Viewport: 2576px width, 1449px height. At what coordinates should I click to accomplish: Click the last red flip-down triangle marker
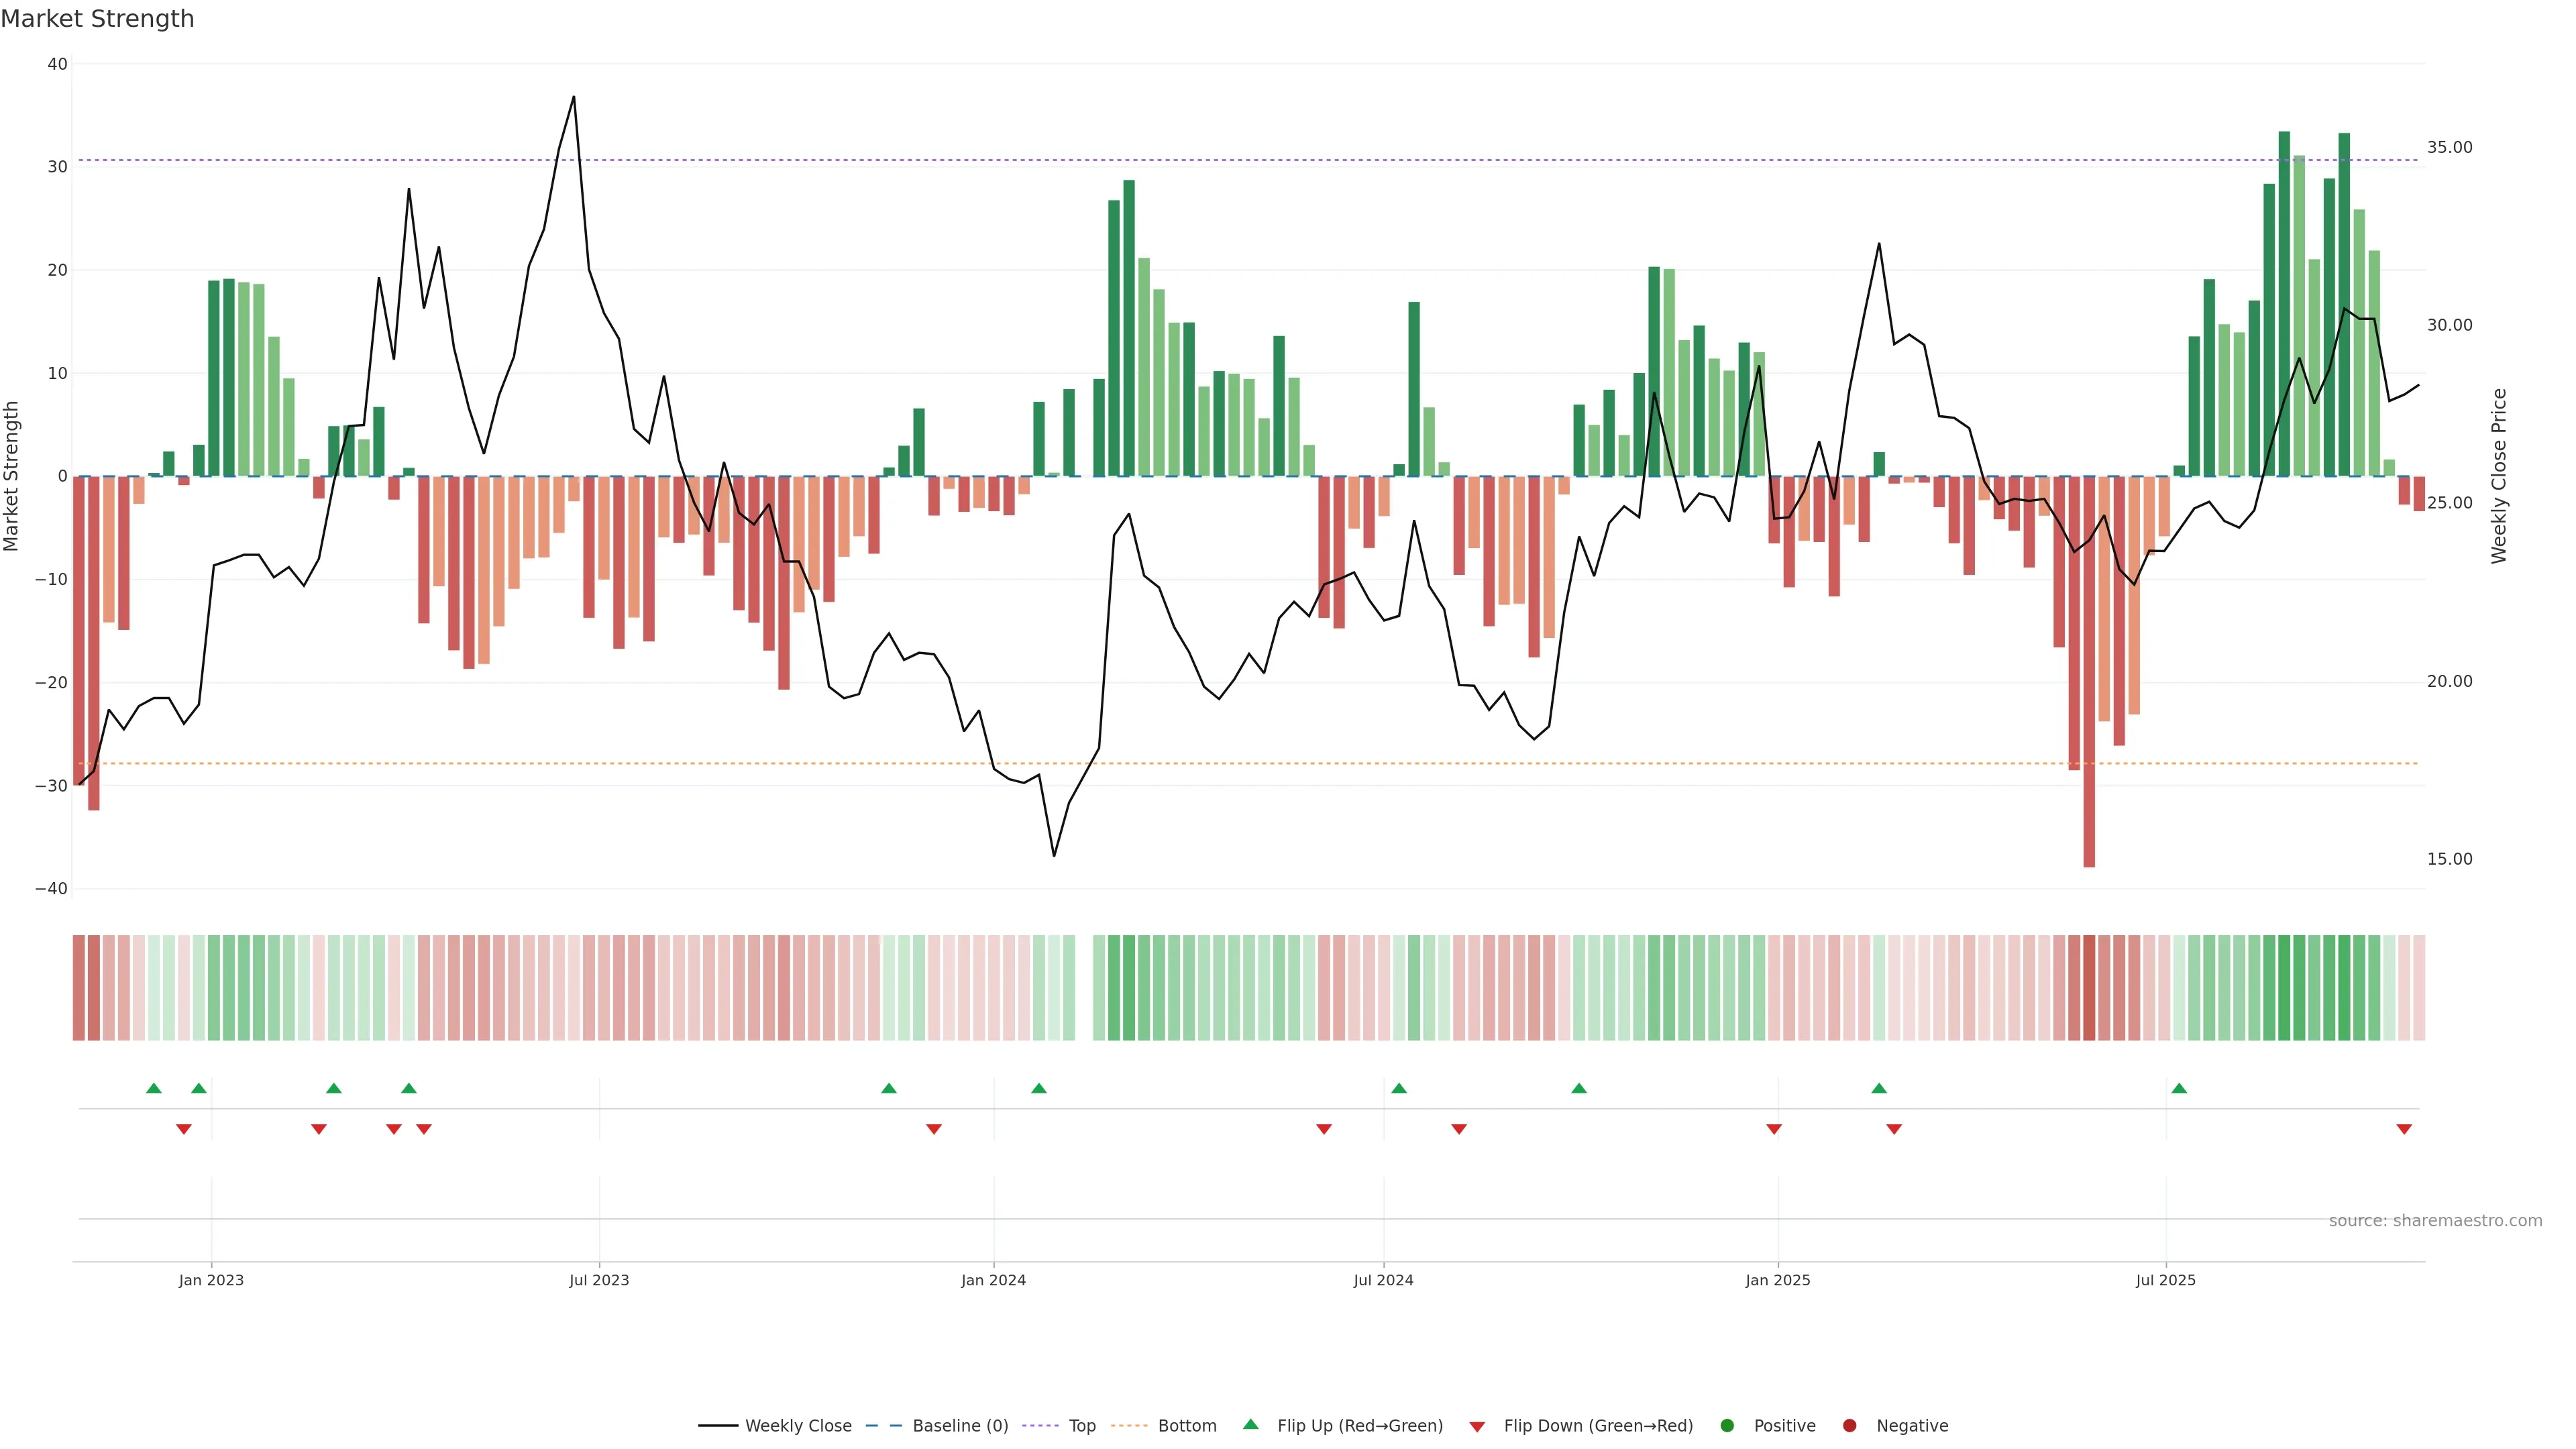click(x=2404, y=1129)
